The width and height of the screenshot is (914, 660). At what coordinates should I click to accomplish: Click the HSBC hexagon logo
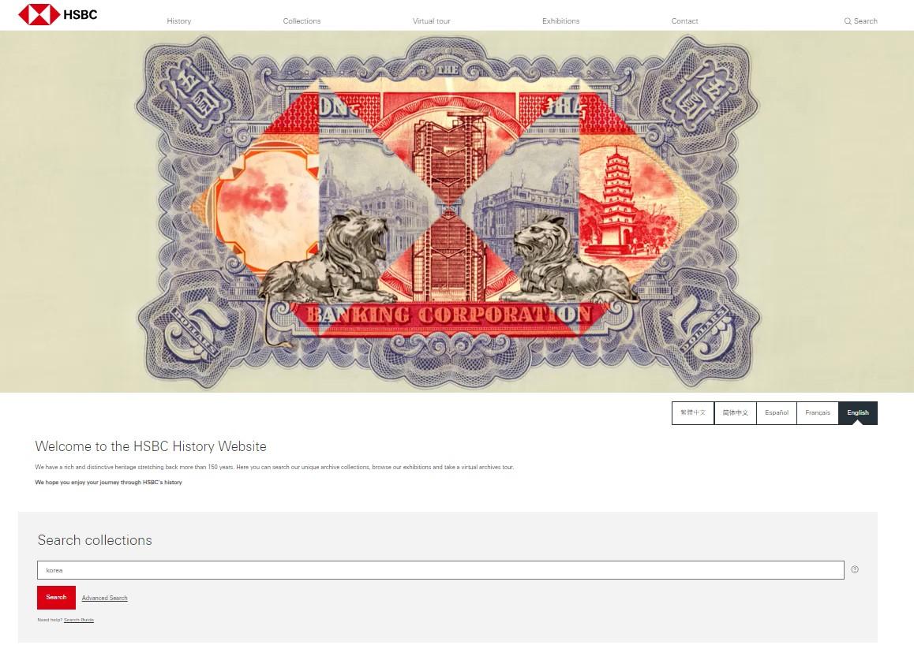point(39,14)
